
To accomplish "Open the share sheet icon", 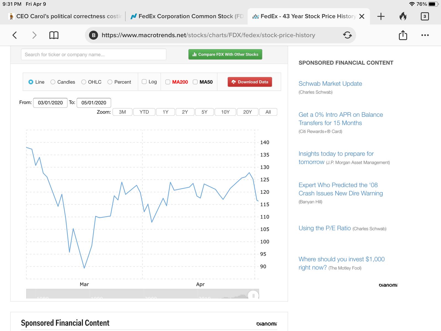I will [x=403, y=35].
